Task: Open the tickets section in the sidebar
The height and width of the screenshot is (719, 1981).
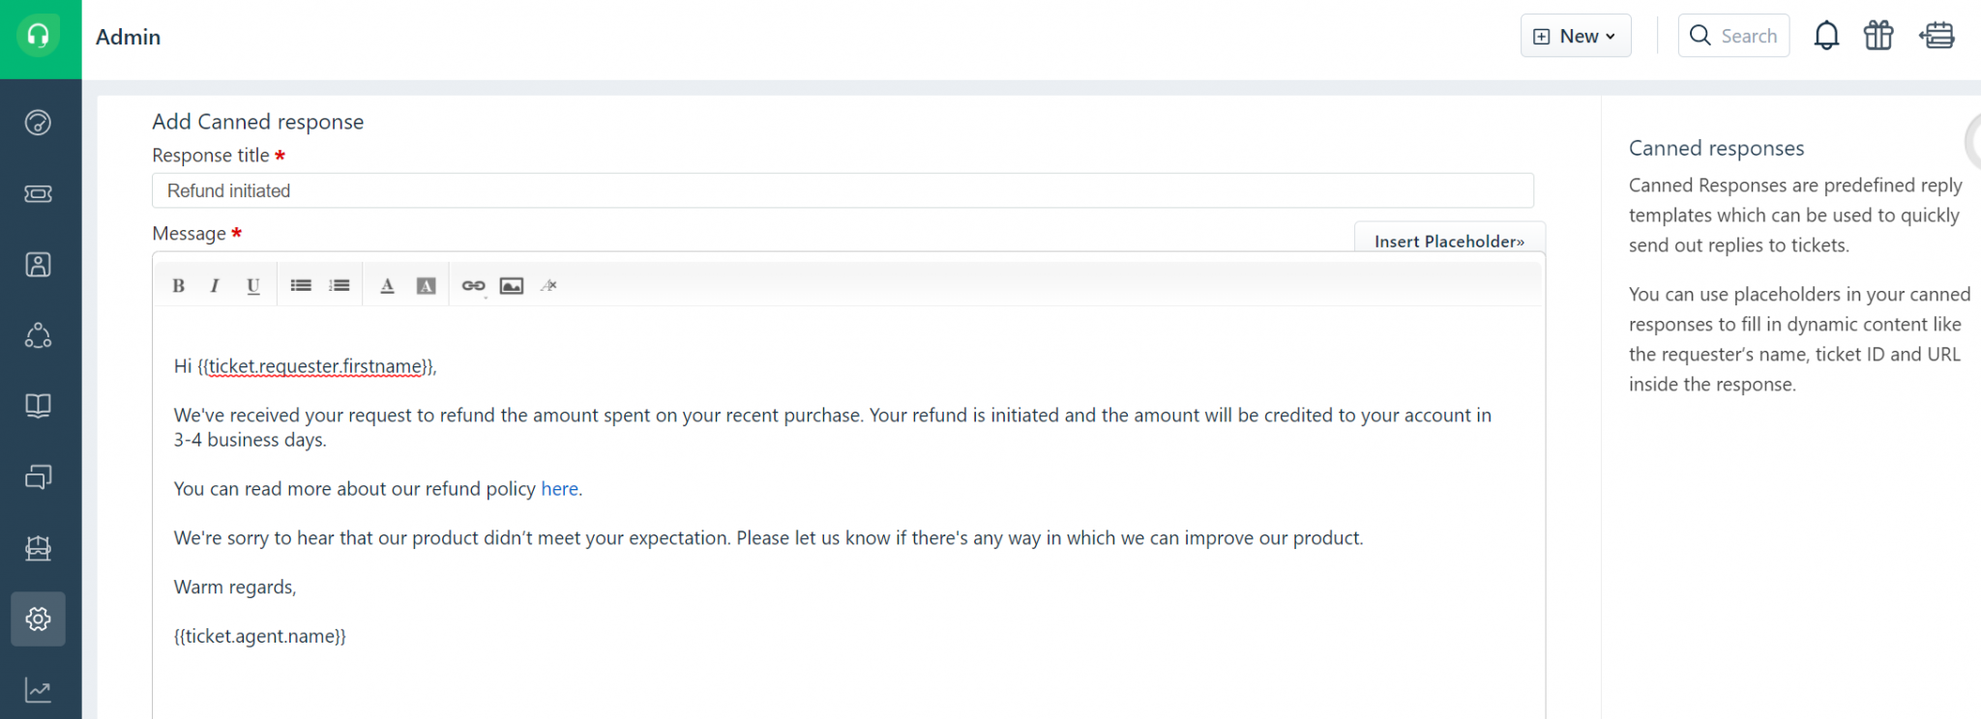Action: pyautogui.click(x=39, y=193)
